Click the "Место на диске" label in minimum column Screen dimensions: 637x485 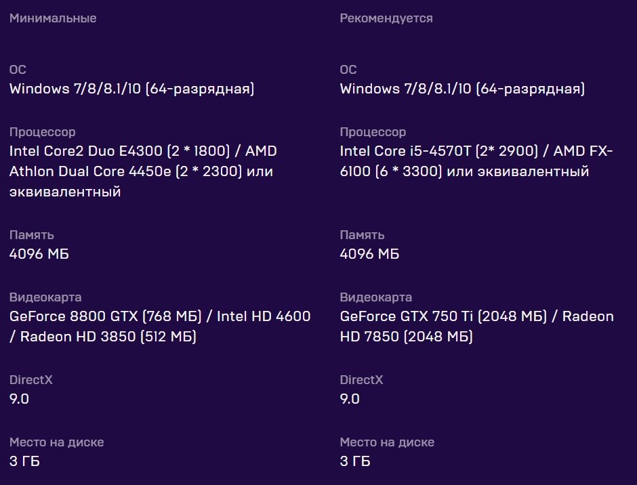pyautogui.click(x=56, y=442)
